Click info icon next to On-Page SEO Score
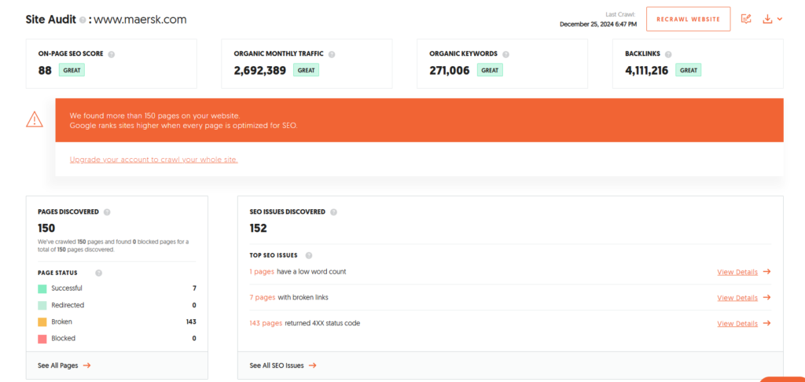 pos(111,54)
